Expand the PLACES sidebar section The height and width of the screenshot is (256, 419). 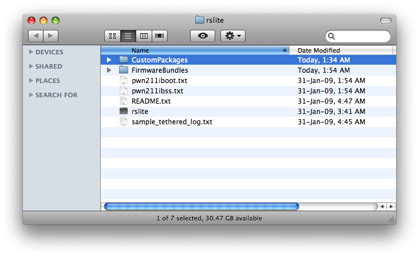pos(31,81)
